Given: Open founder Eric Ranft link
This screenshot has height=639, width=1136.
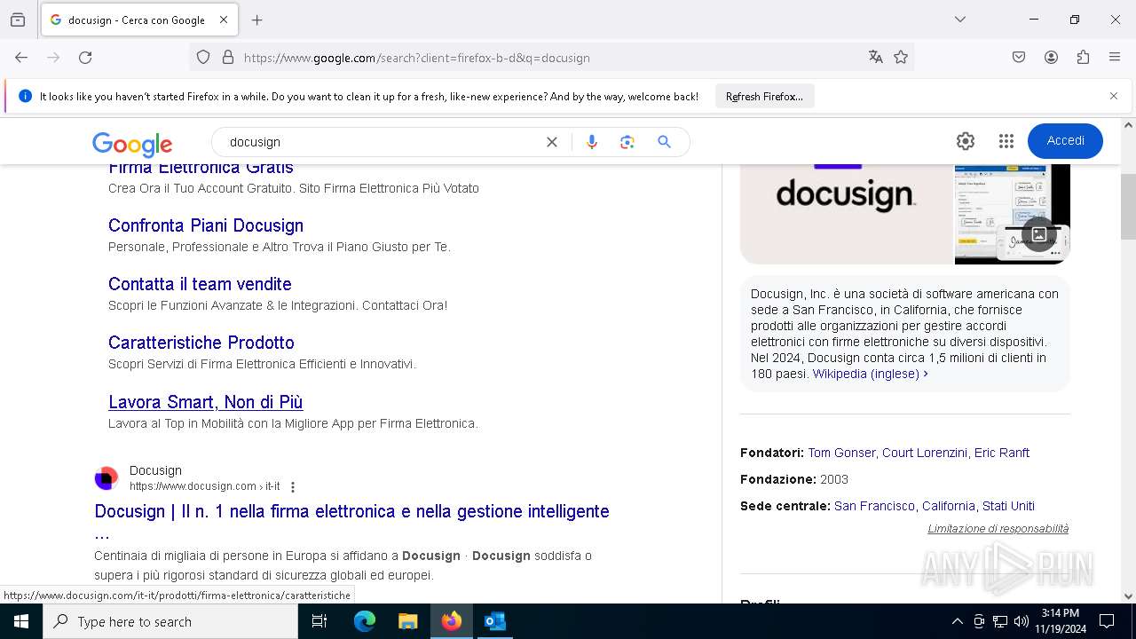Looking at the screenshot, I should coord(1002,453).
